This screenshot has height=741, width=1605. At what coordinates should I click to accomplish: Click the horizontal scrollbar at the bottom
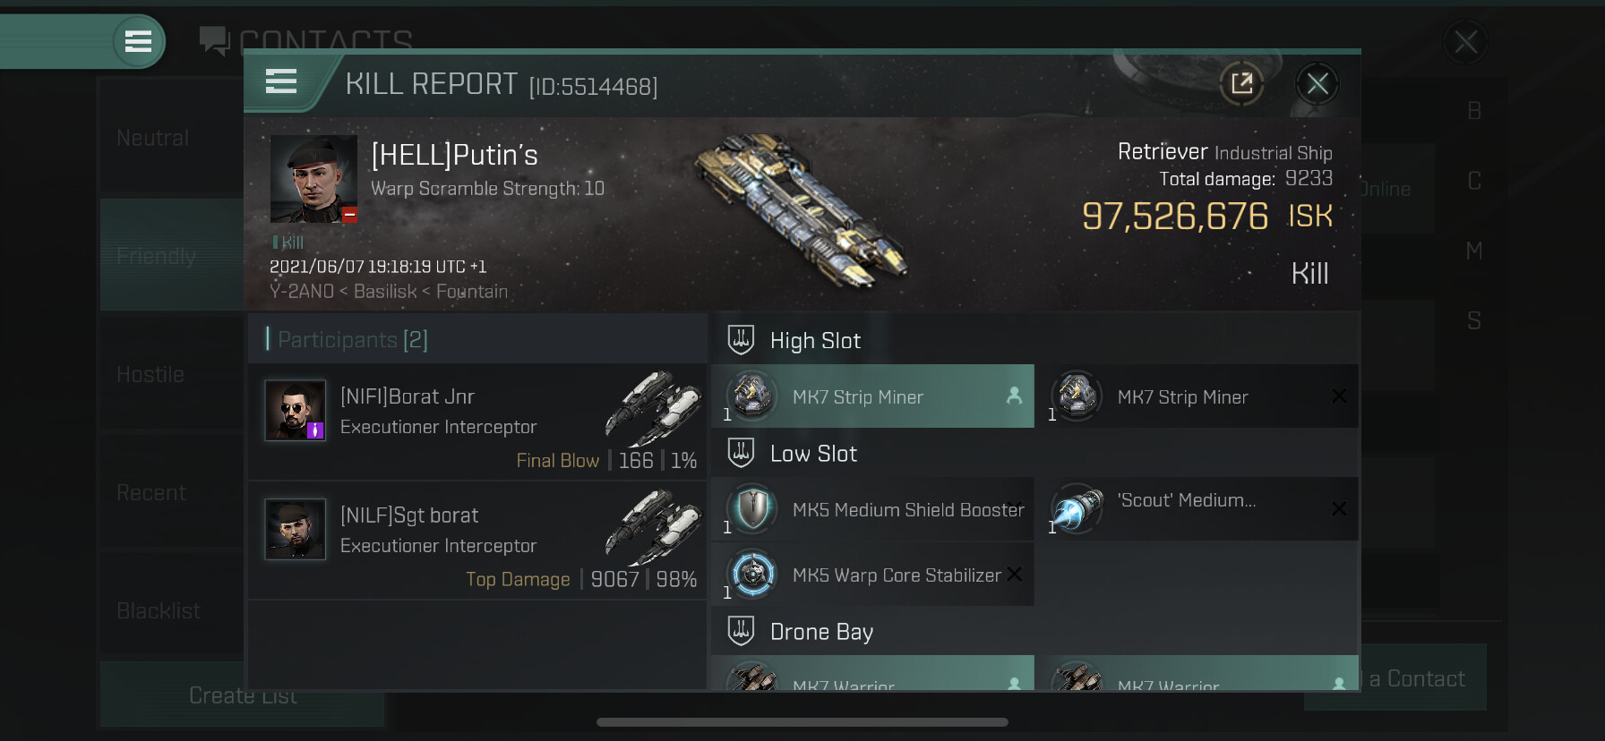[802, 722]
